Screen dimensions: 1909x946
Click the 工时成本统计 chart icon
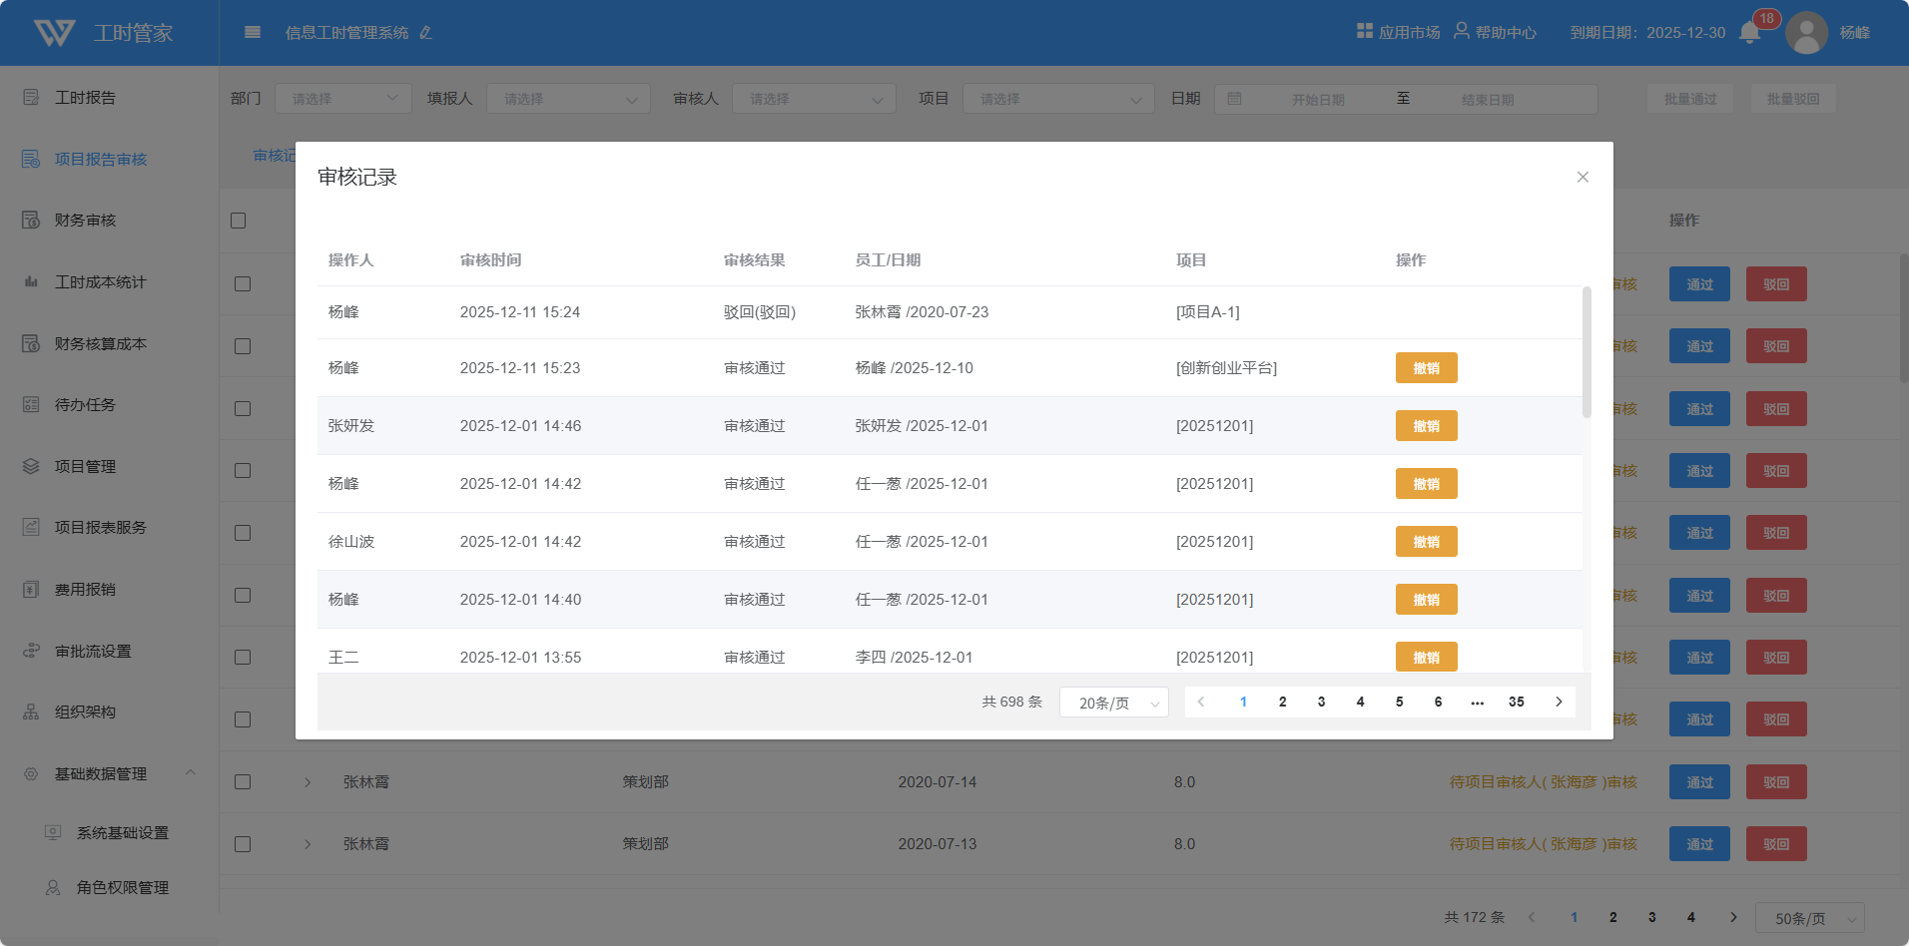[x=31, y=282]
